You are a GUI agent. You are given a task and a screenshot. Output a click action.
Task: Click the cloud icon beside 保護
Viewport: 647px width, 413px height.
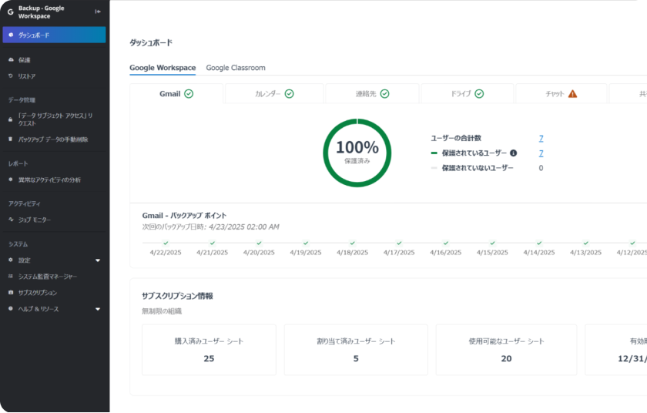[11, 60]
